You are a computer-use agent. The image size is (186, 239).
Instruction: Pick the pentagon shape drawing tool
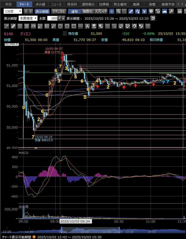click(x=60, y=26)
